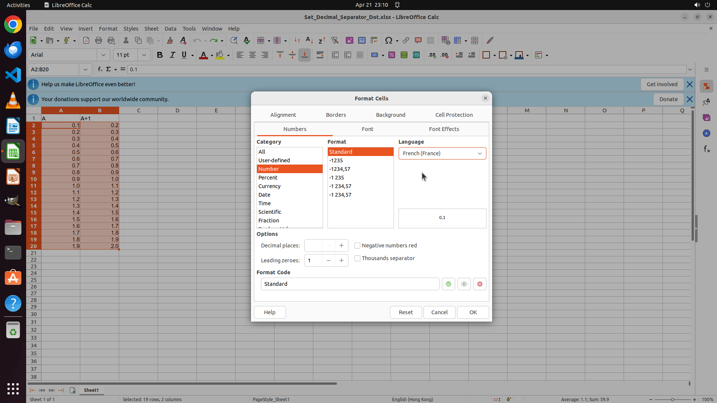Click the Bold formatting icon
Image resolution: width=717 pixels, height=403 pixels.
coord(160,55)
